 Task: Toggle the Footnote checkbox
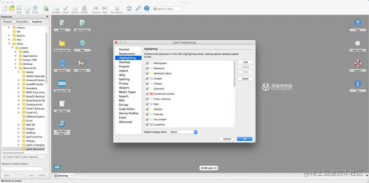coord(147,115)
